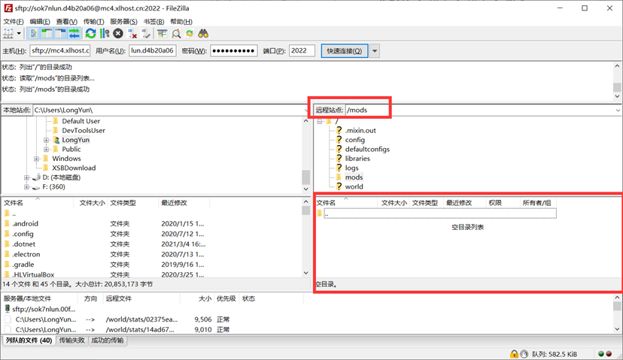This screenshot has width=623, height=360.
Task: Open the process queue toggle icon
Action: pos(105,34)
